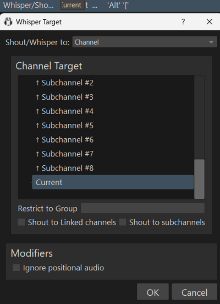Focus the Restrict to Group field

click(142, 208)
